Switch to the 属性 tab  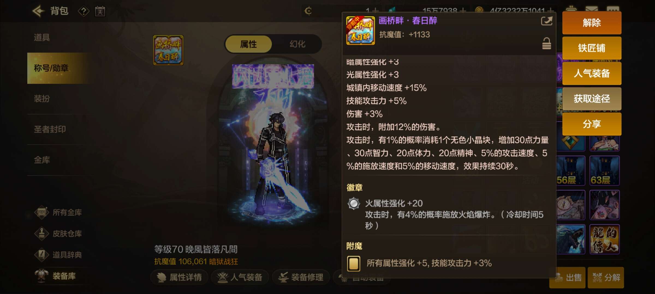(x=248, y=44)
